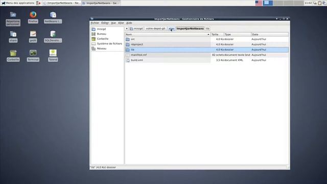Screen dimensions: 327x184
Task: Click the window menu icon in file manager title bar
Action: click(x=92, y=19)
